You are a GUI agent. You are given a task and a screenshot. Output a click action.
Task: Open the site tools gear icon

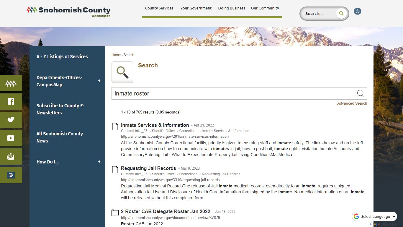(358, 12)
